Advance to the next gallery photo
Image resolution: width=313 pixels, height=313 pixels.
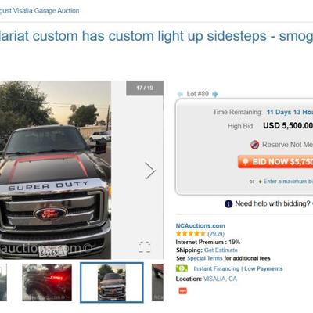[150, 171]
